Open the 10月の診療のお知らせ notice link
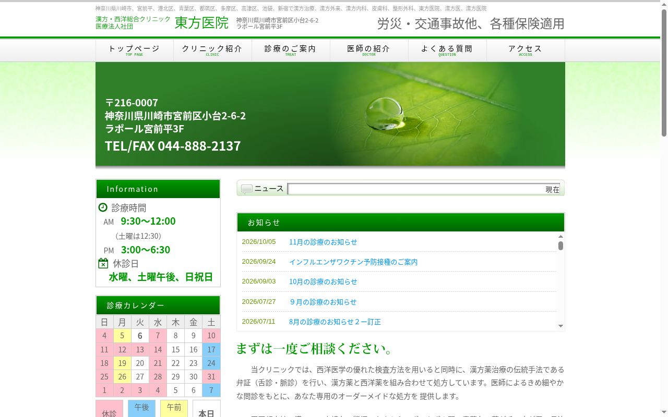668x417 pixels. [x=323, y=281]
